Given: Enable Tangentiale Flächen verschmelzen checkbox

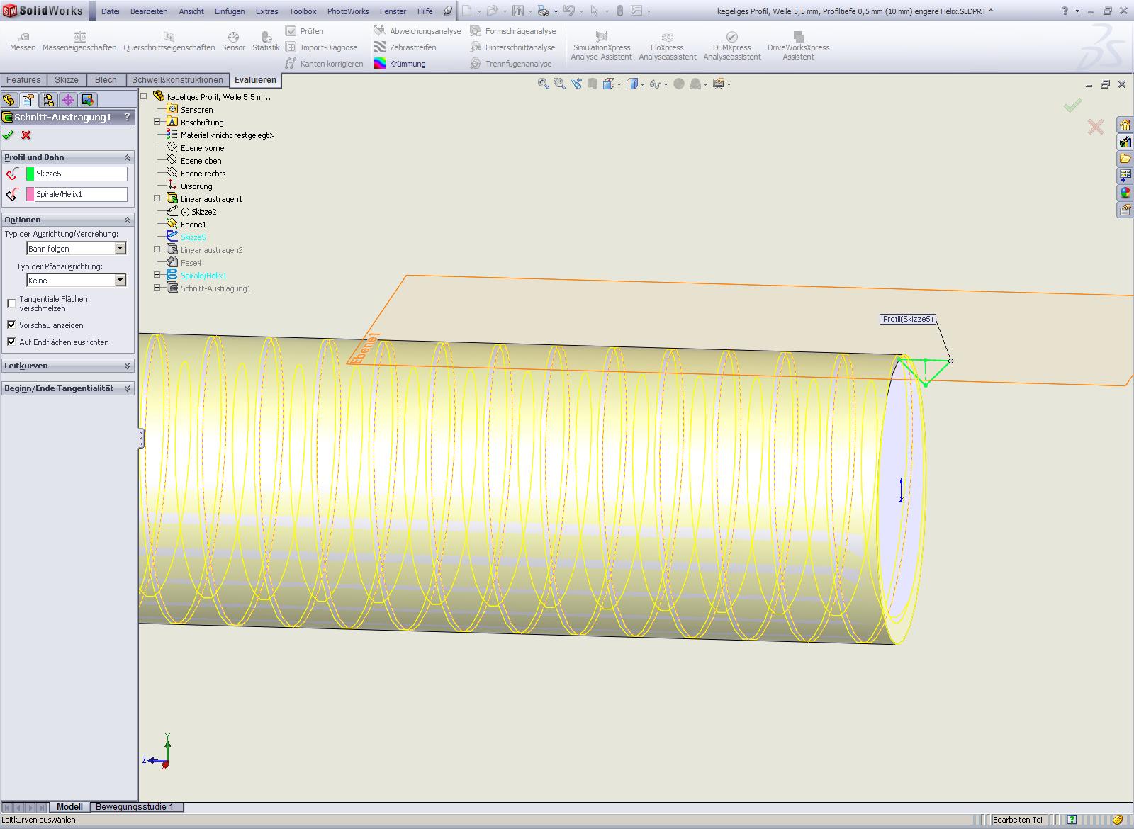Looking at the screenshot, I should coord(11,303).
